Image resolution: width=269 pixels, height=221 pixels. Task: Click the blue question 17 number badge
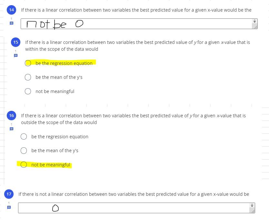pyautogui.click(x=9, y=194)
